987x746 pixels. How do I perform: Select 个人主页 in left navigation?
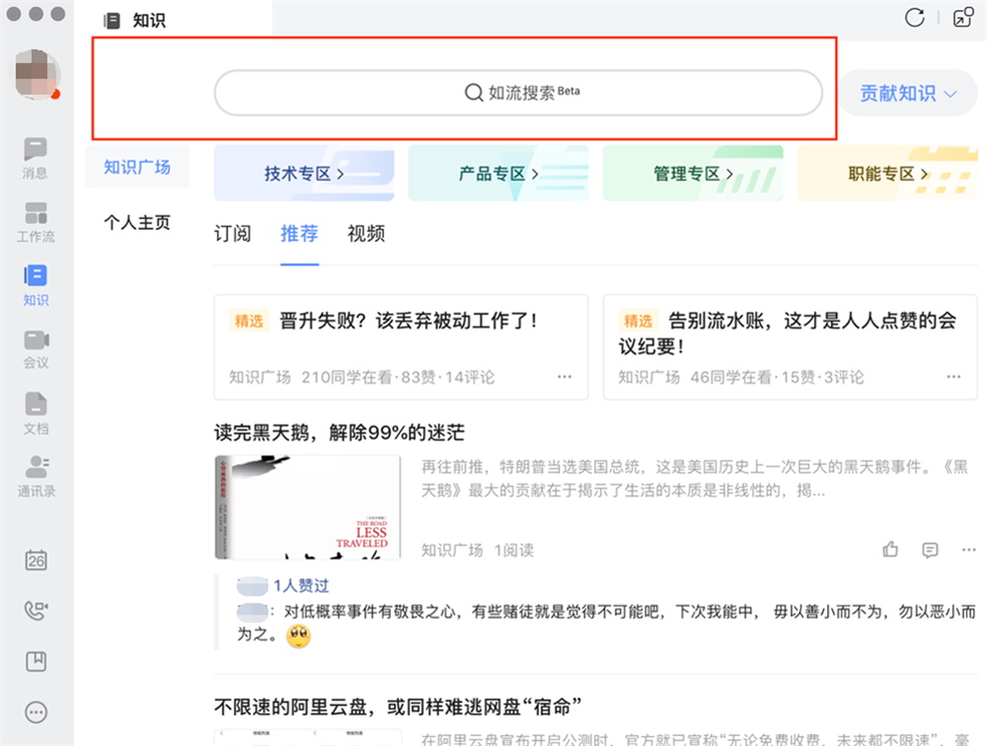137,222
